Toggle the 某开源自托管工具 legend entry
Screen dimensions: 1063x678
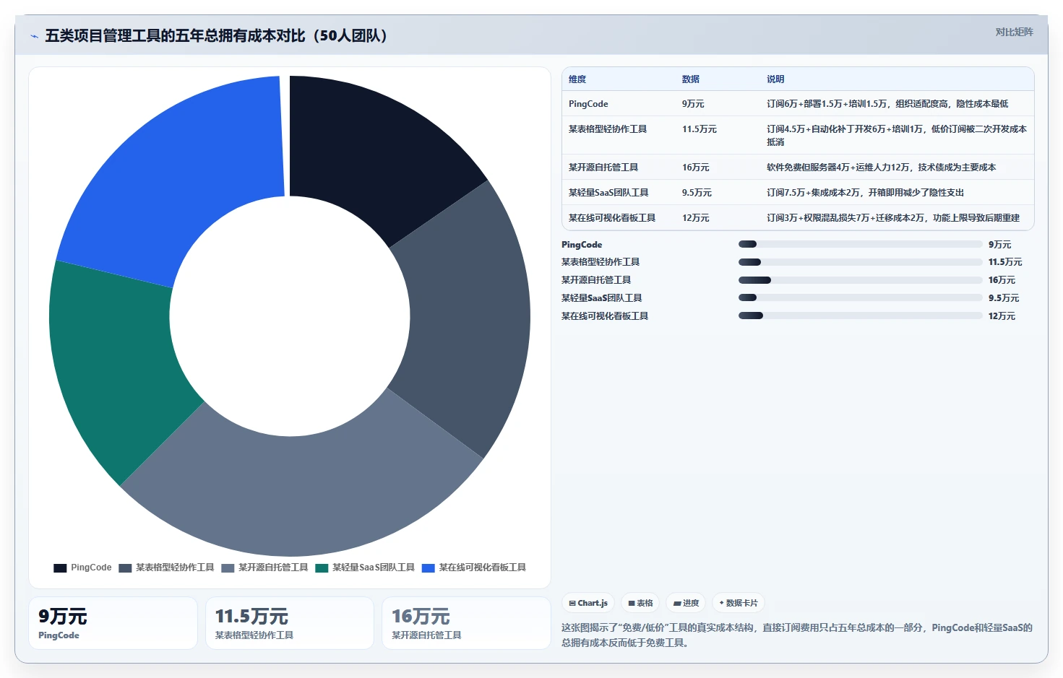coord(264,568)
